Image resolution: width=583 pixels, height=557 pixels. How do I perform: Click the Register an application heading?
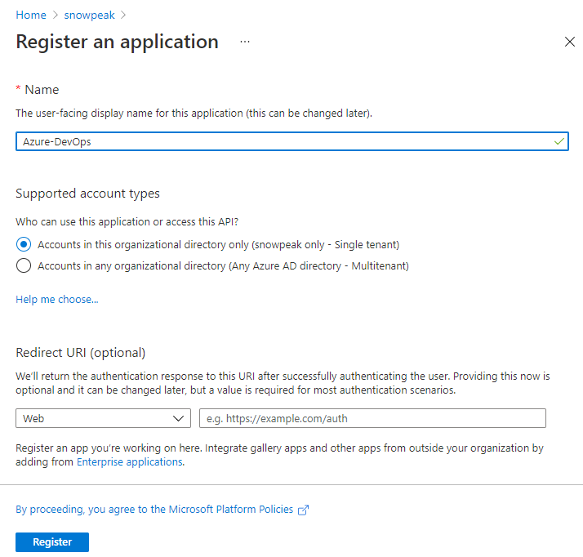(x=117, y=42)
